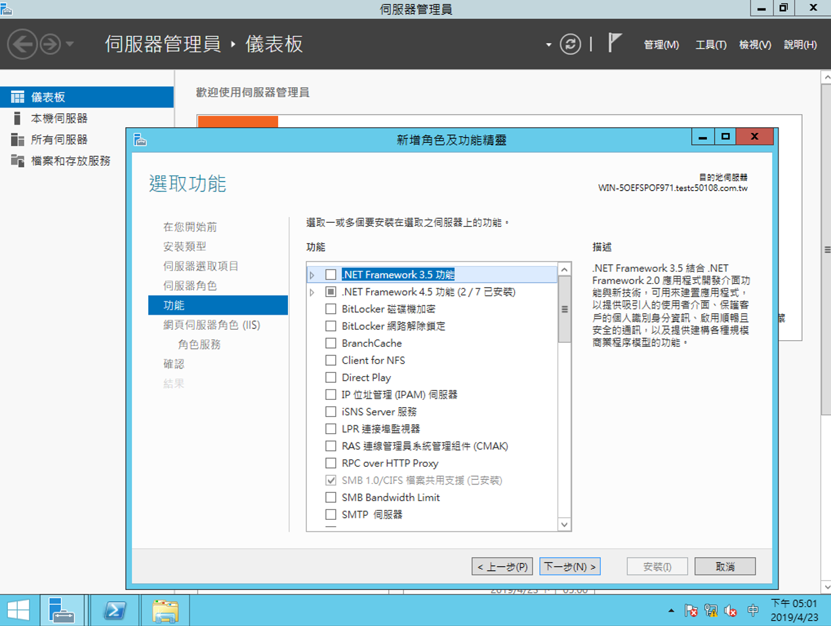Check the BitLocker 磁碟機加密 checkbox
This screenshot has height=626, width=831.
click(x=331, y=309)
